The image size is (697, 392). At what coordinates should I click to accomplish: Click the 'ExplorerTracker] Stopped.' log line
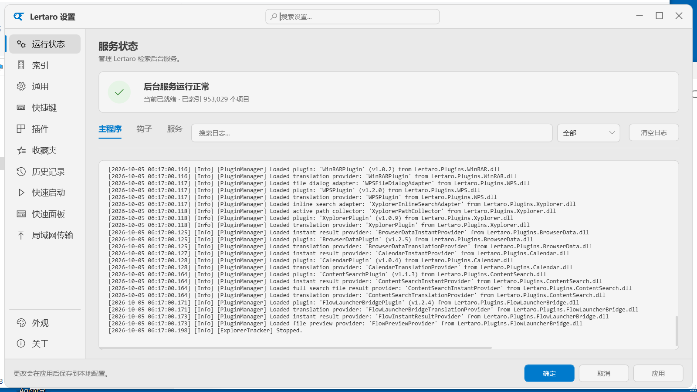[x=205, y=331]
